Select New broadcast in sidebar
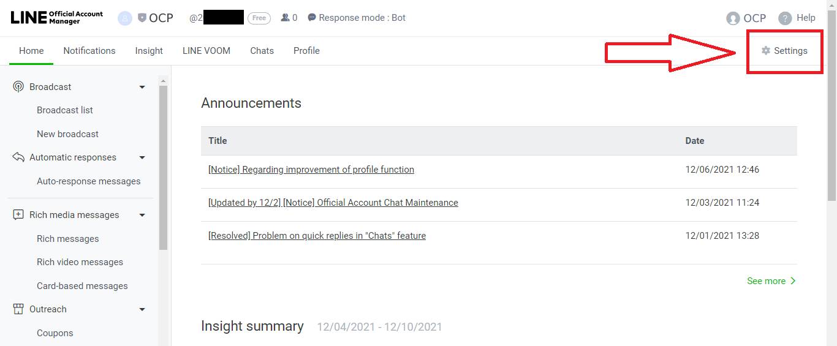 point(67,134)
